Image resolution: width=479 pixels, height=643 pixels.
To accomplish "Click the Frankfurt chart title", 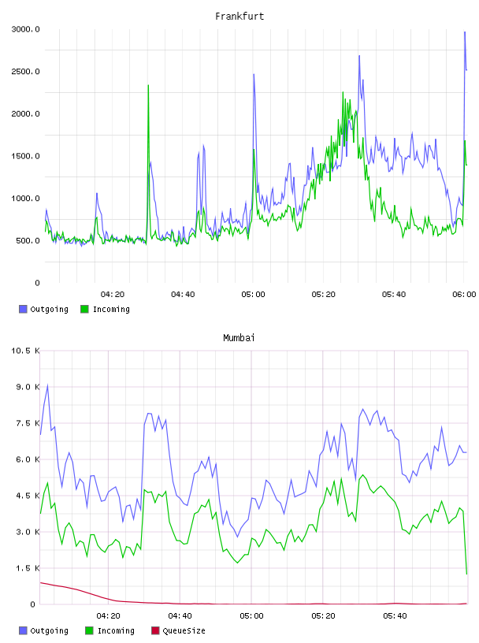I will 239,17.
